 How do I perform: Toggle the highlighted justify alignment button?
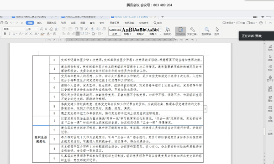[78, 34]
